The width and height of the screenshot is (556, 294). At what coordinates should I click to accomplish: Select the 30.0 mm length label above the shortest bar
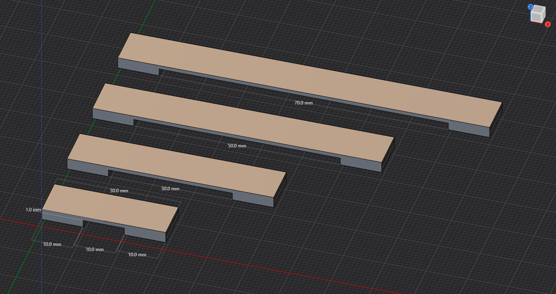pyautogui.click(x=119, y=191)
